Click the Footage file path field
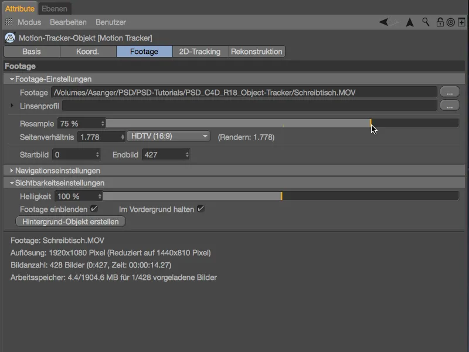Image resolution: width=469 pixels, height=352 pixels. pos(244,93)
